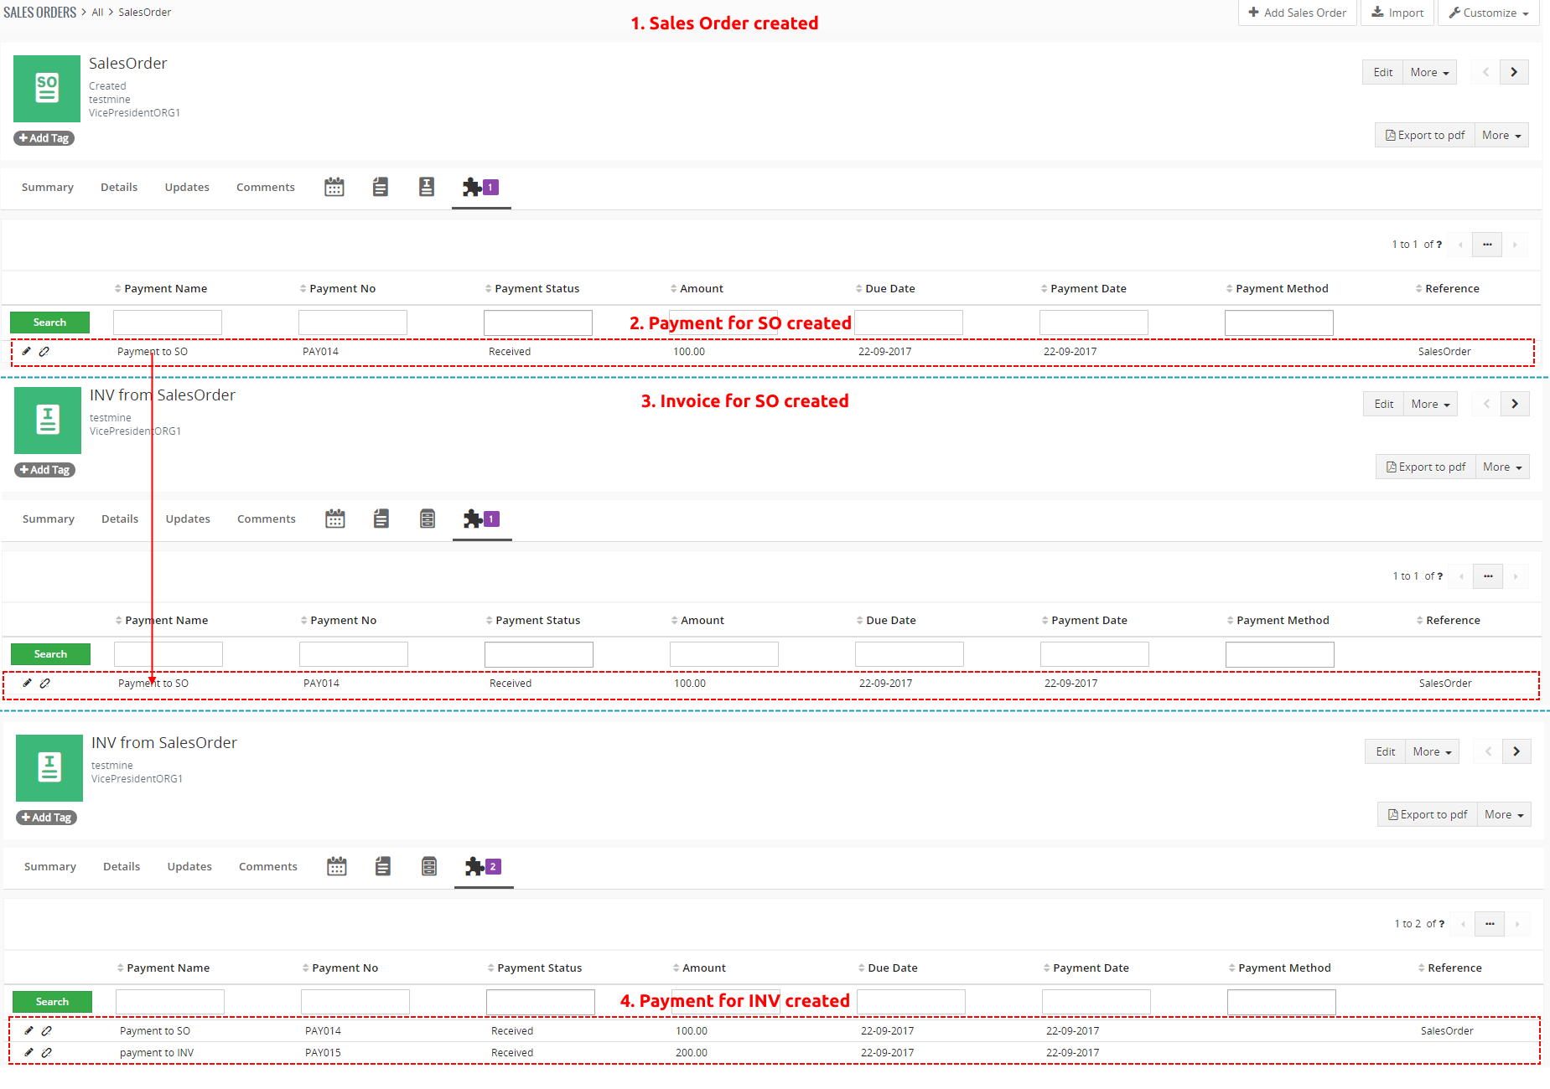This screenshot has width=1550, height=1089.
Task: Expand the Customize dropdown
Action: point(1489,13)
